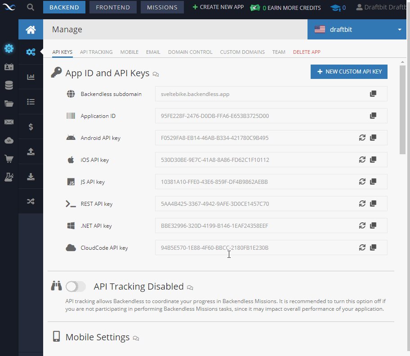The height and width of the screenshot is (356, 410).
Task: Open the export upload icon
Action: pos(31,152)
